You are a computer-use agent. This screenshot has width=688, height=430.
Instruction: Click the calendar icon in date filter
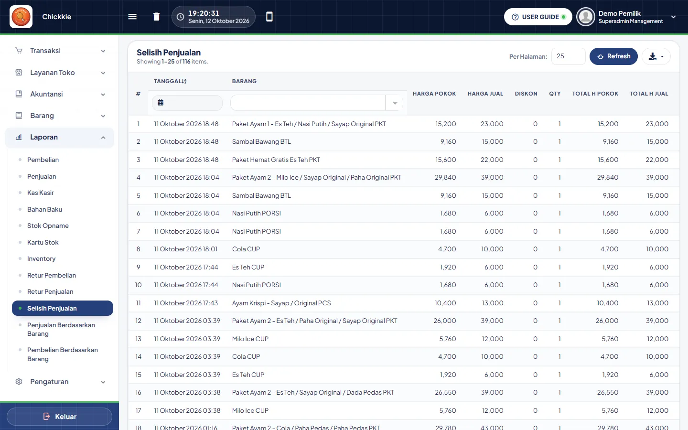(x=161, y=103)
